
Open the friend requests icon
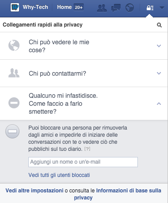click(102, 8)
